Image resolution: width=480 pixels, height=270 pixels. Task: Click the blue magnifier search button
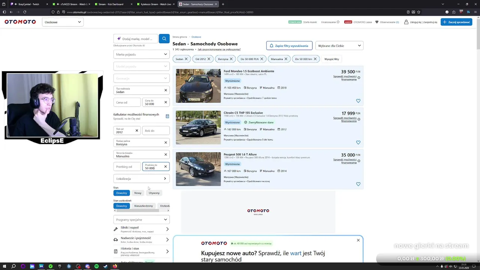pos(164,39)
